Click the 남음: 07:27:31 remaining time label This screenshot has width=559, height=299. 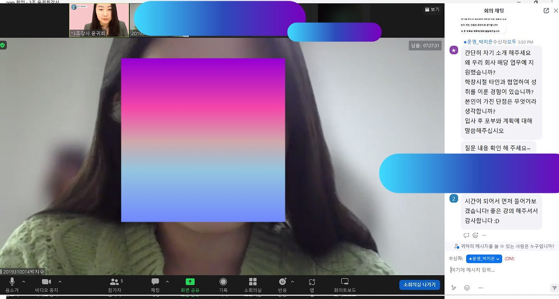[425, 45]
